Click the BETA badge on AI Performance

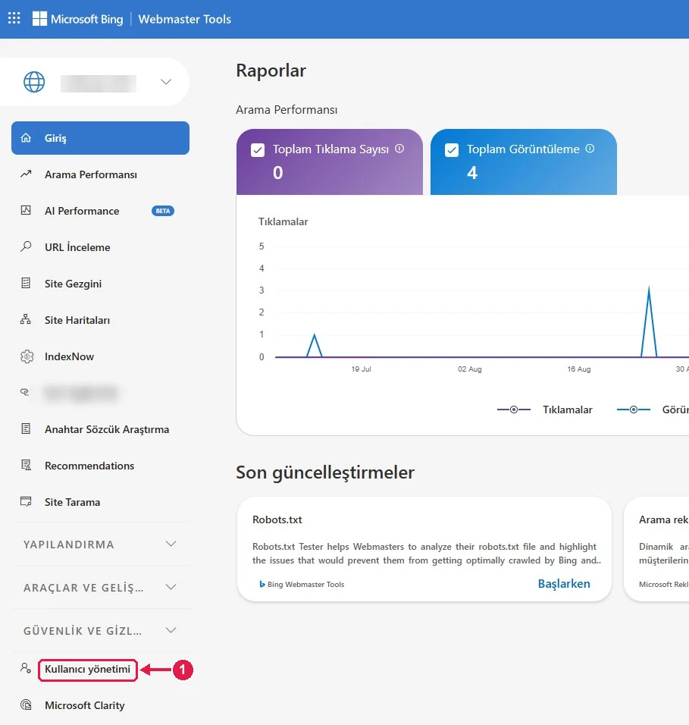coord(163,211)
